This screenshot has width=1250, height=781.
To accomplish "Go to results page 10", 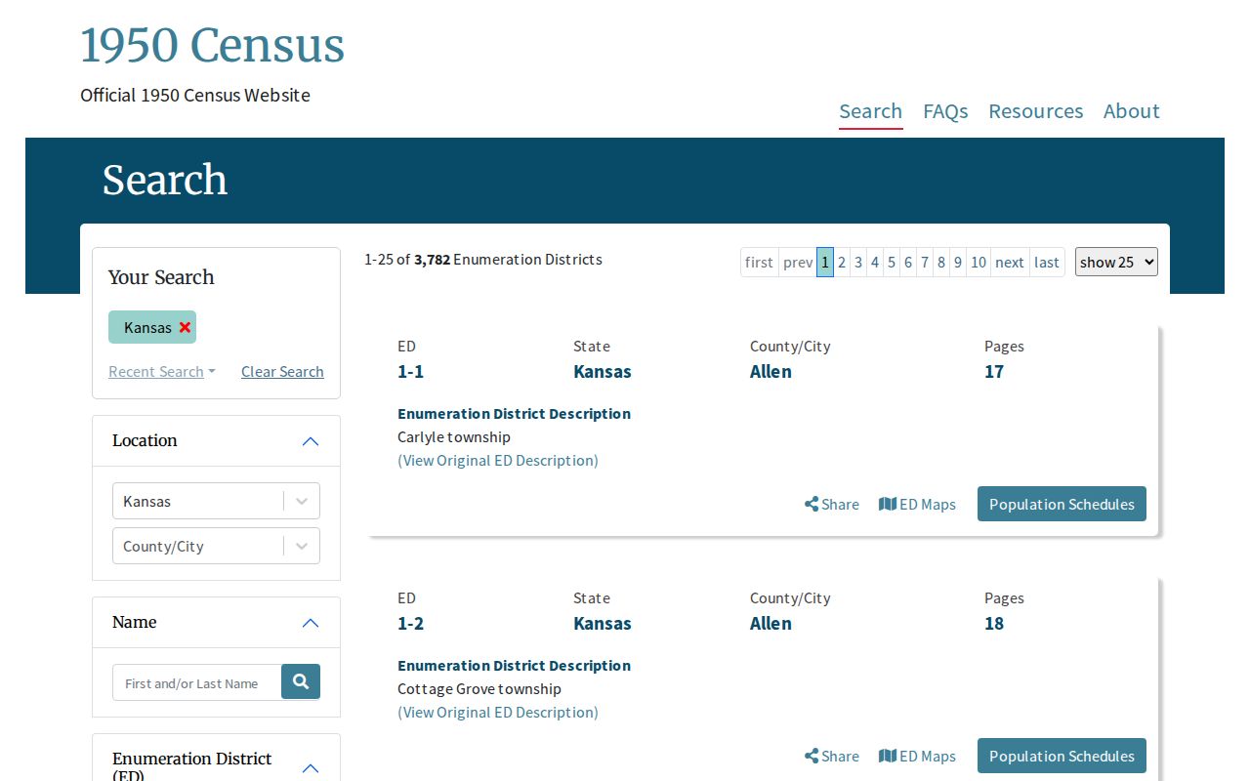I will (x=979, y=262).
